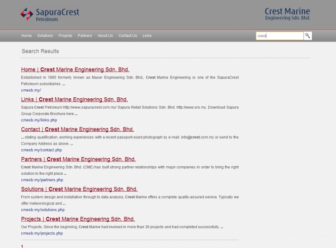Click the SapuraCrest Petroleum logo
The height and width of the screenshot is (248, 336).
[50, 14]
